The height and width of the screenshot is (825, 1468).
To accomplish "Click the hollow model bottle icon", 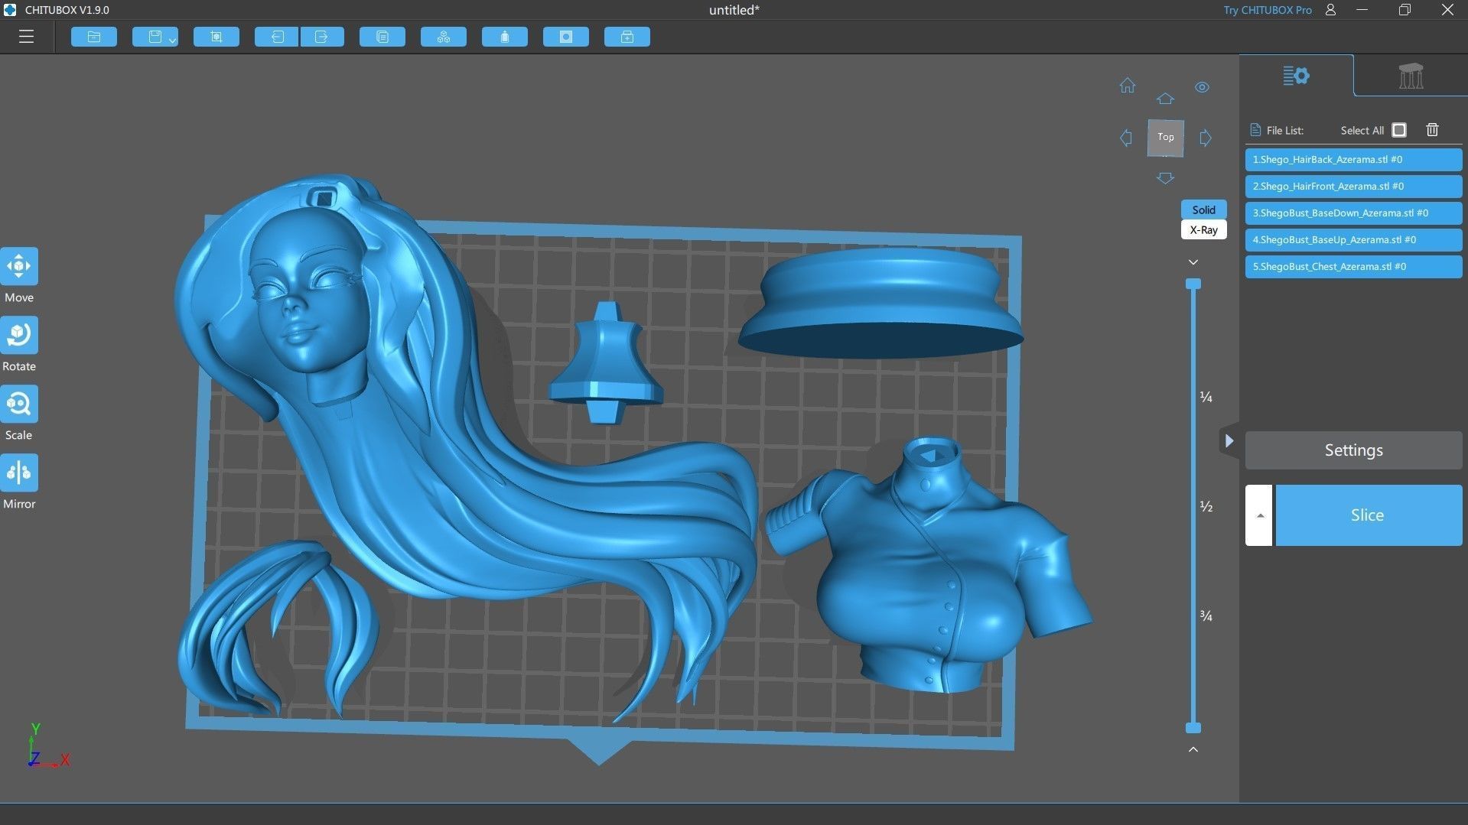I will 505,37.
